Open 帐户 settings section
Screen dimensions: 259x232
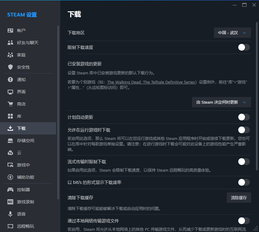tap(28, 30)
